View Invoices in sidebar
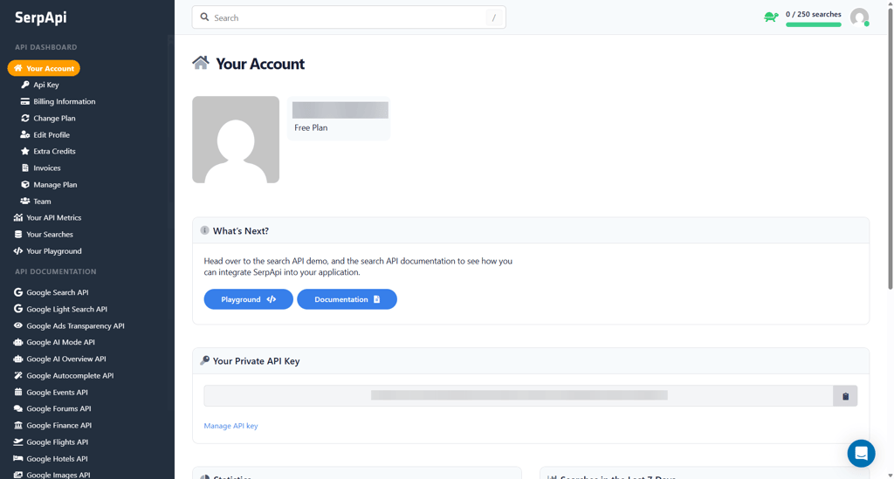The image size is (894, 479). tap(47, 168)
